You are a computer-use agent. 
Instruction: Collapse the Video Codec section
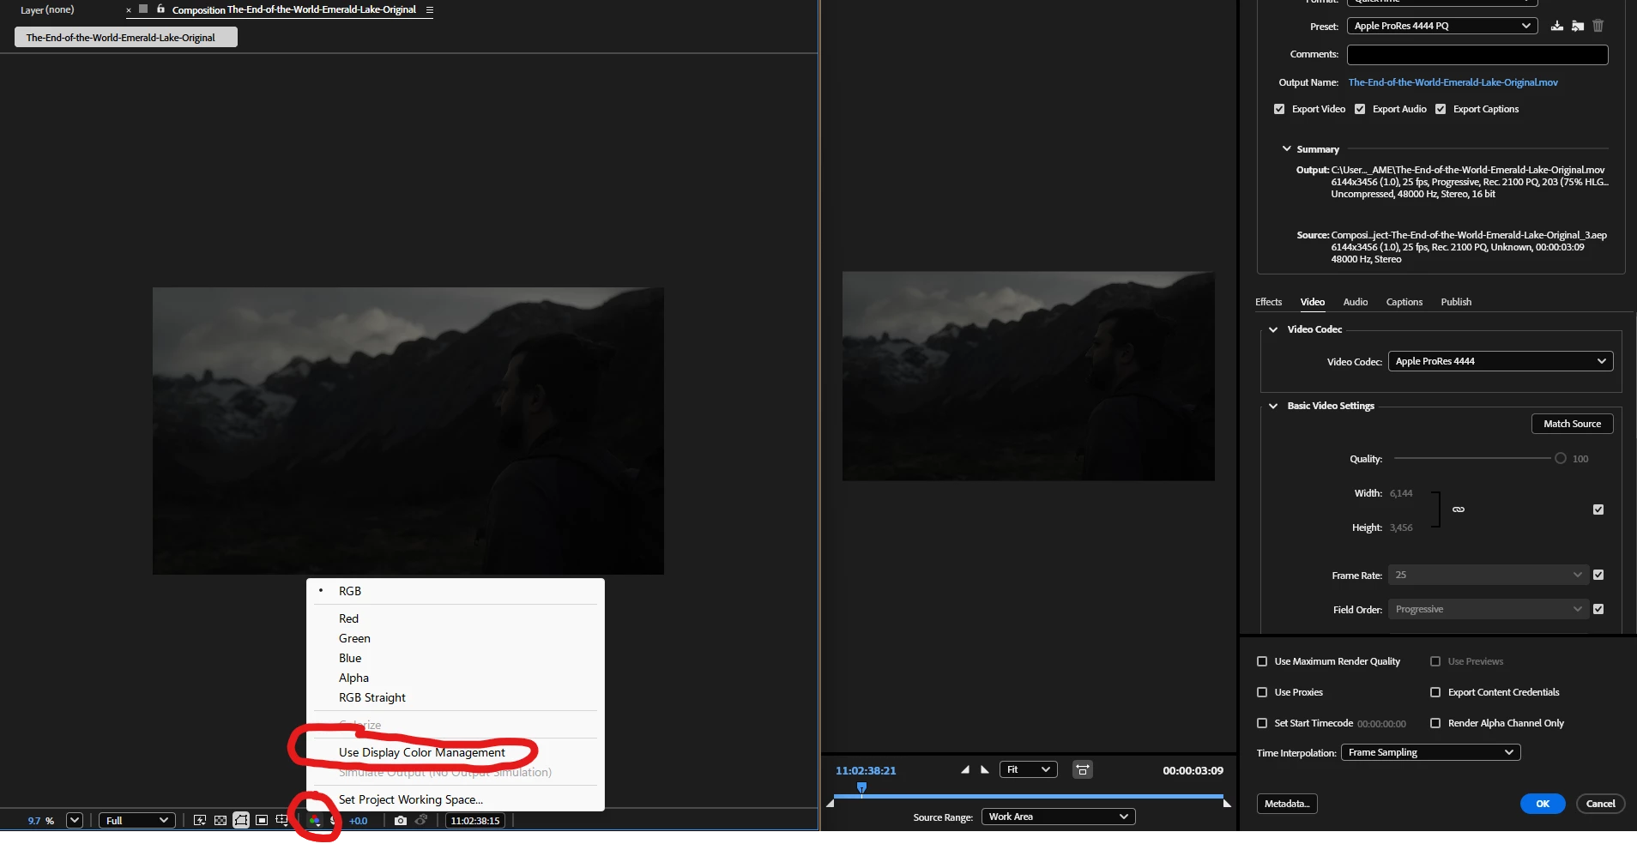click(1273, 329)
